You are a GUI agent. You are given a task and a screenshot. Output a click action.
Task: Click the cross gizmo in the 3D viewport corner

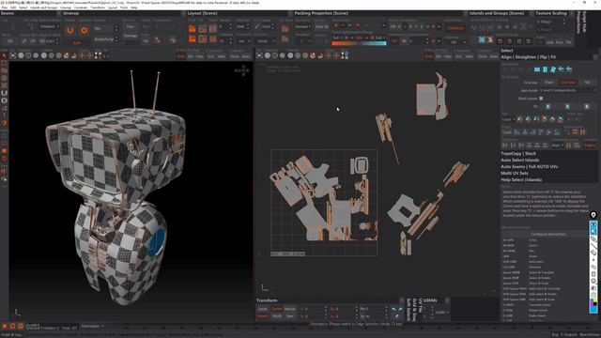click(242, 70)
